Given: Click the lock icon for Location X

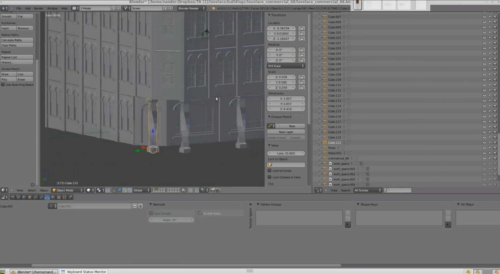Looking at the screenshot, I should [x=302, y=28].
